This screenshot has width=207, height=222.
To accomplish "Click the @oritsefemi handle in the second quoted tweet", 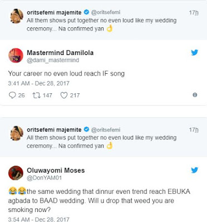I will click(x=106, y=130).
